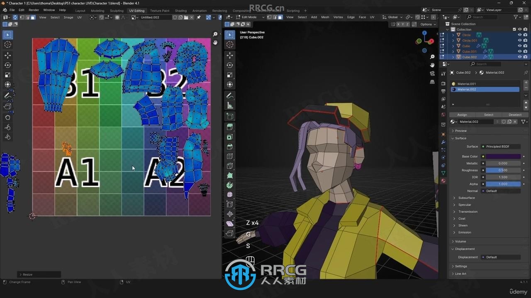This screenshot has height=298, width=531.
Task: Switch to the Shading workspace tab
Action: click(180, 11)
